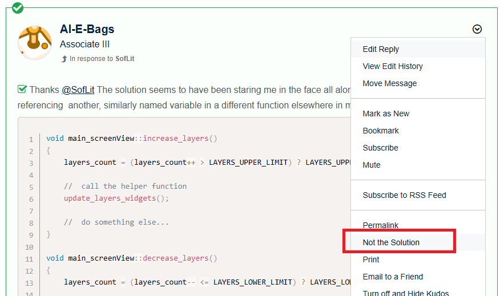Image resolution: width=500 pixels, height=296 pixels.
Task: Click the Associate III rank text
Action: (84, 44)
